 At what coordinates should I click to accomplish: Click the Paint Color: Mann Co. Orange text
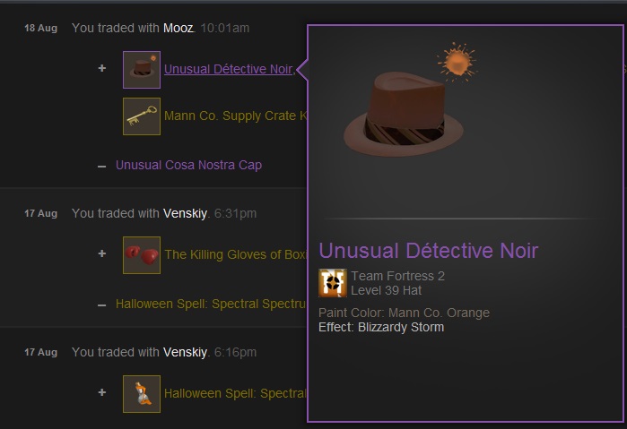coord(404,313)
